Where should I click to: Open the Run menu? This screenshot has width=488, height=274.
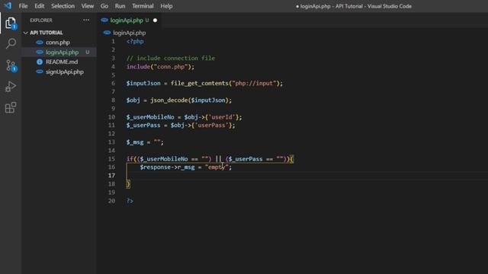coord(120,6)
